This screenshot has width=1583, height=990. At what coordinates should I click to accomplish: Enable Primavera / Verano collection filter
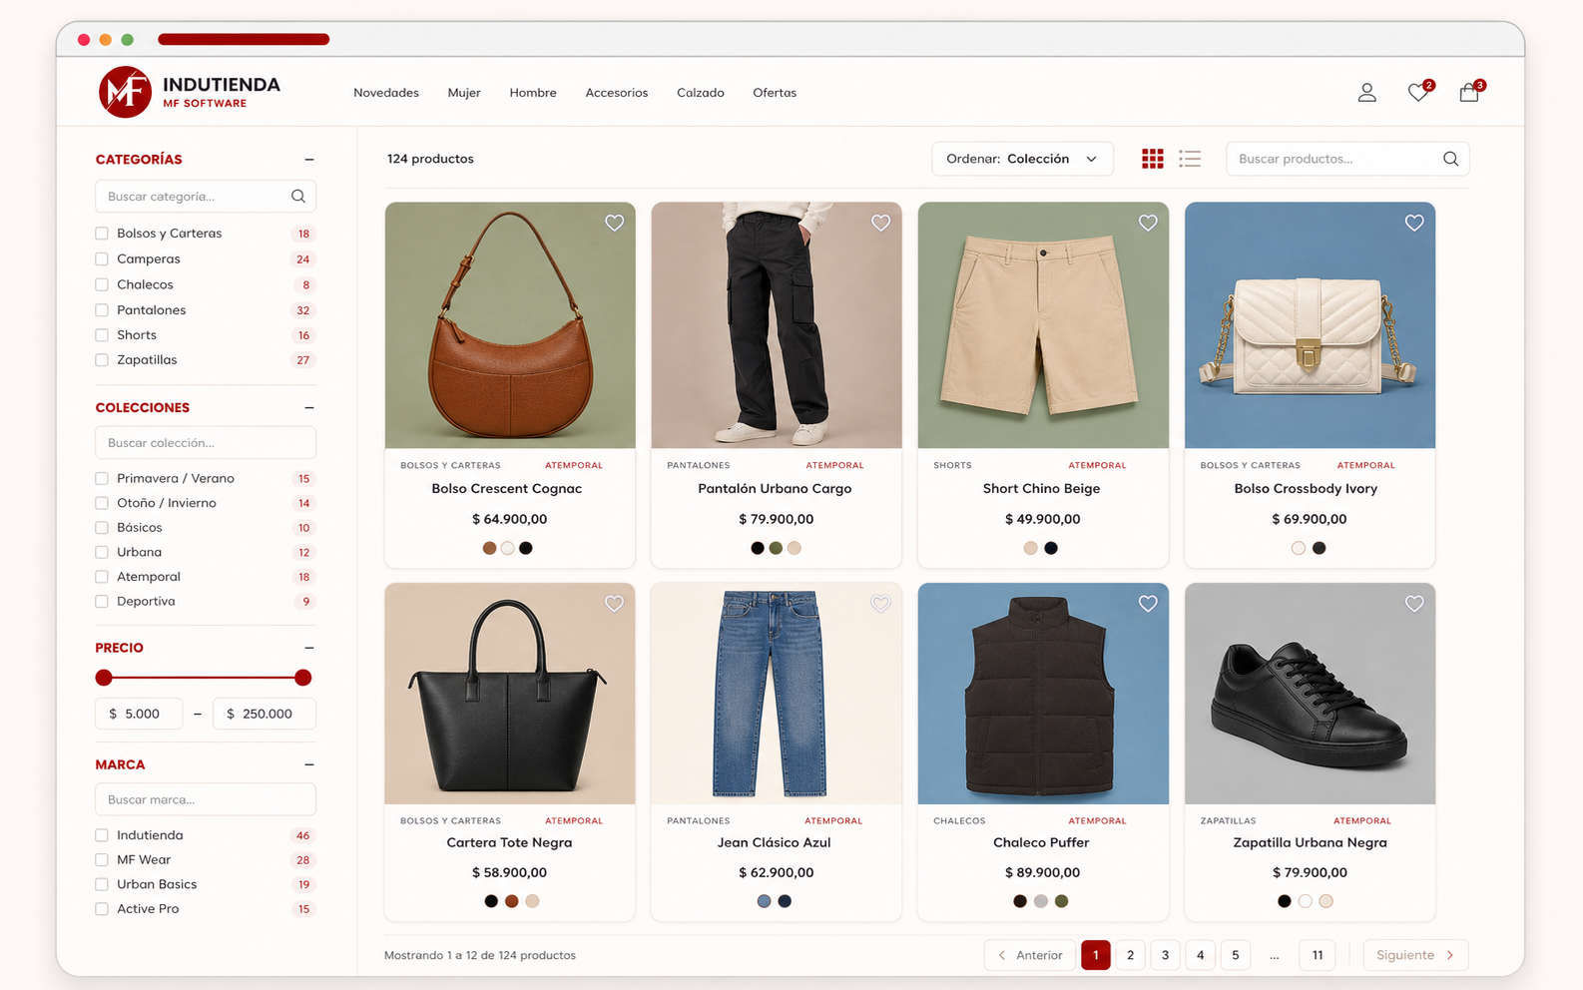(x=102, y=478)
